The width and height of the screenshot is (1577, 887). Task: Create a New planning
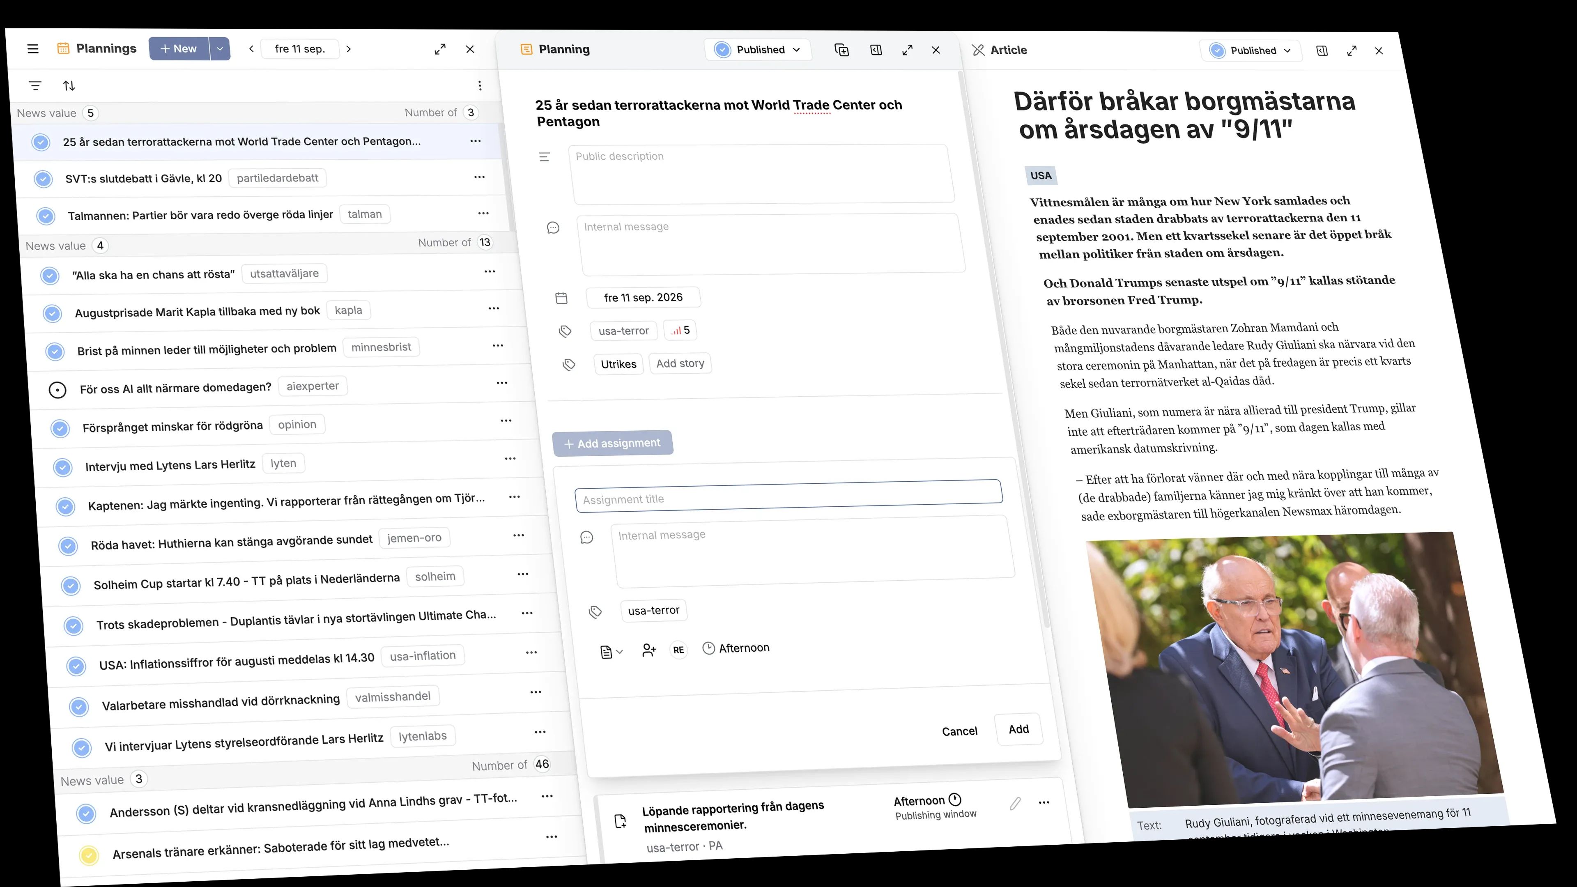pyautogui.click(x=179, y=48)
